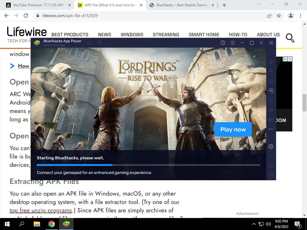Open NEWS in Lifewire menu
The image size is (307, 230).
[x=105, y=35]
